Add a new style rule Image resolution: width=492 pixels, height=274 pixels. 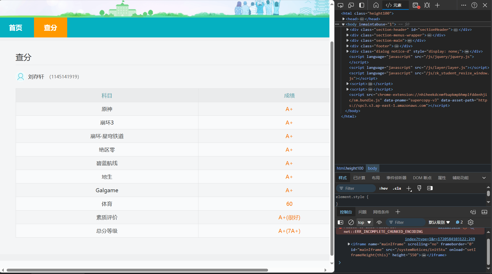[x=409, y=189]
